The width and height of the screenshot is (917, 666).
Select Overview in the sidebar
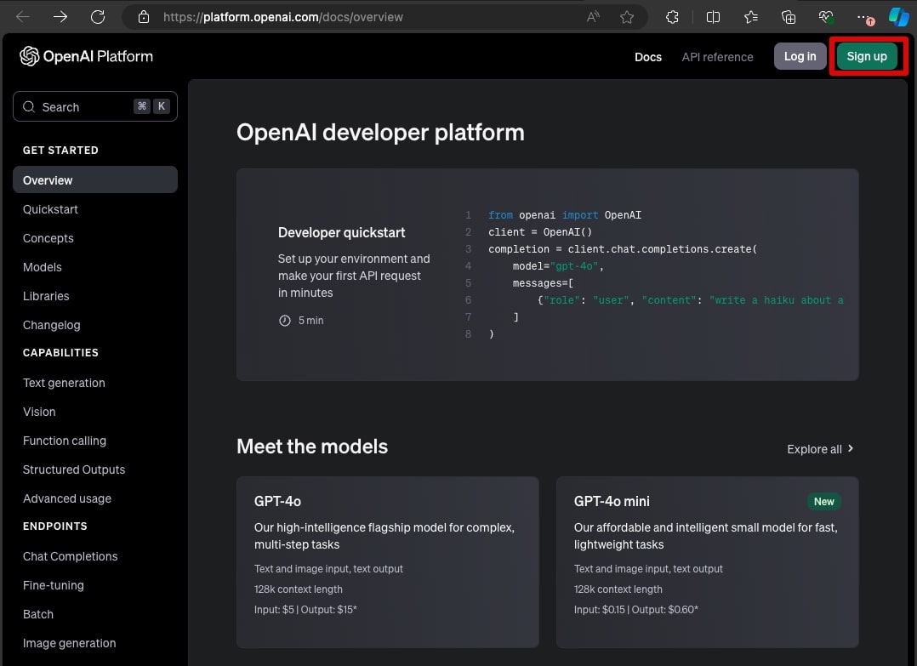95,180
